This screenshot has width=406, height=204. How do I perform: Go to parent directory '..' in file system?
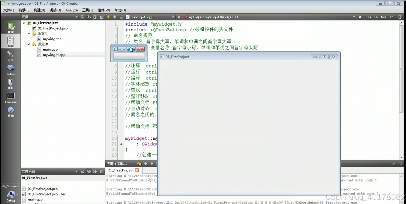point(29,183)
